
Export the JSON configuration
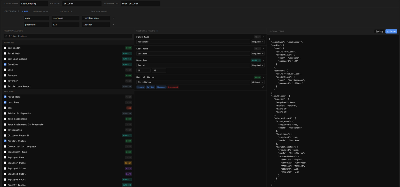(391, 31)
